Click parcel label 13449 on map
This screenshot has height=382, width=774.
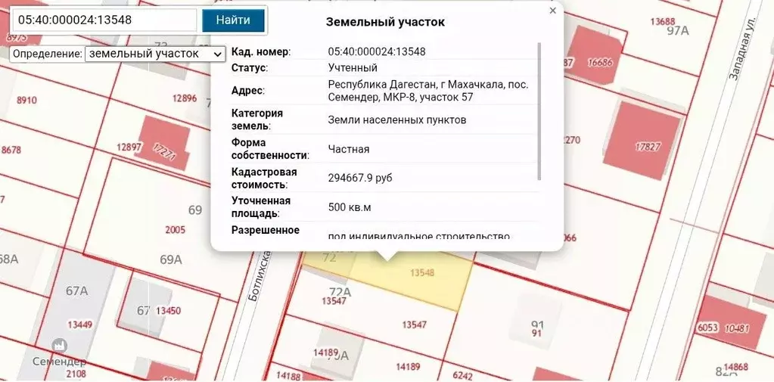[80, 325]
